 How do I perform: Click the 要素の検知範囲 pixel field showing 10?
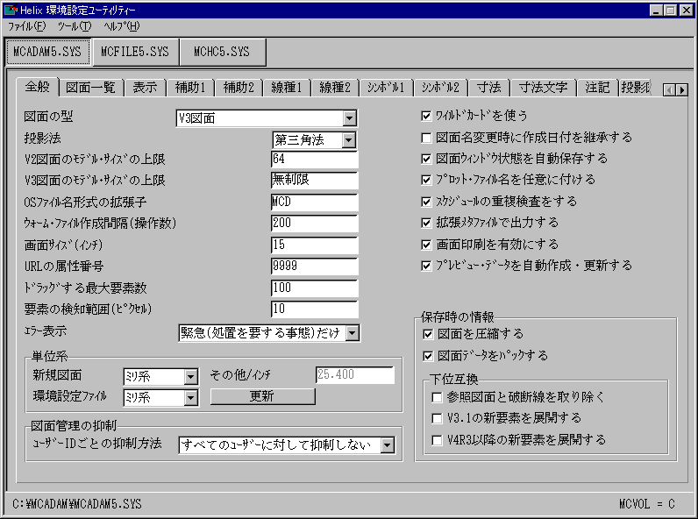(x=314, y=309)
